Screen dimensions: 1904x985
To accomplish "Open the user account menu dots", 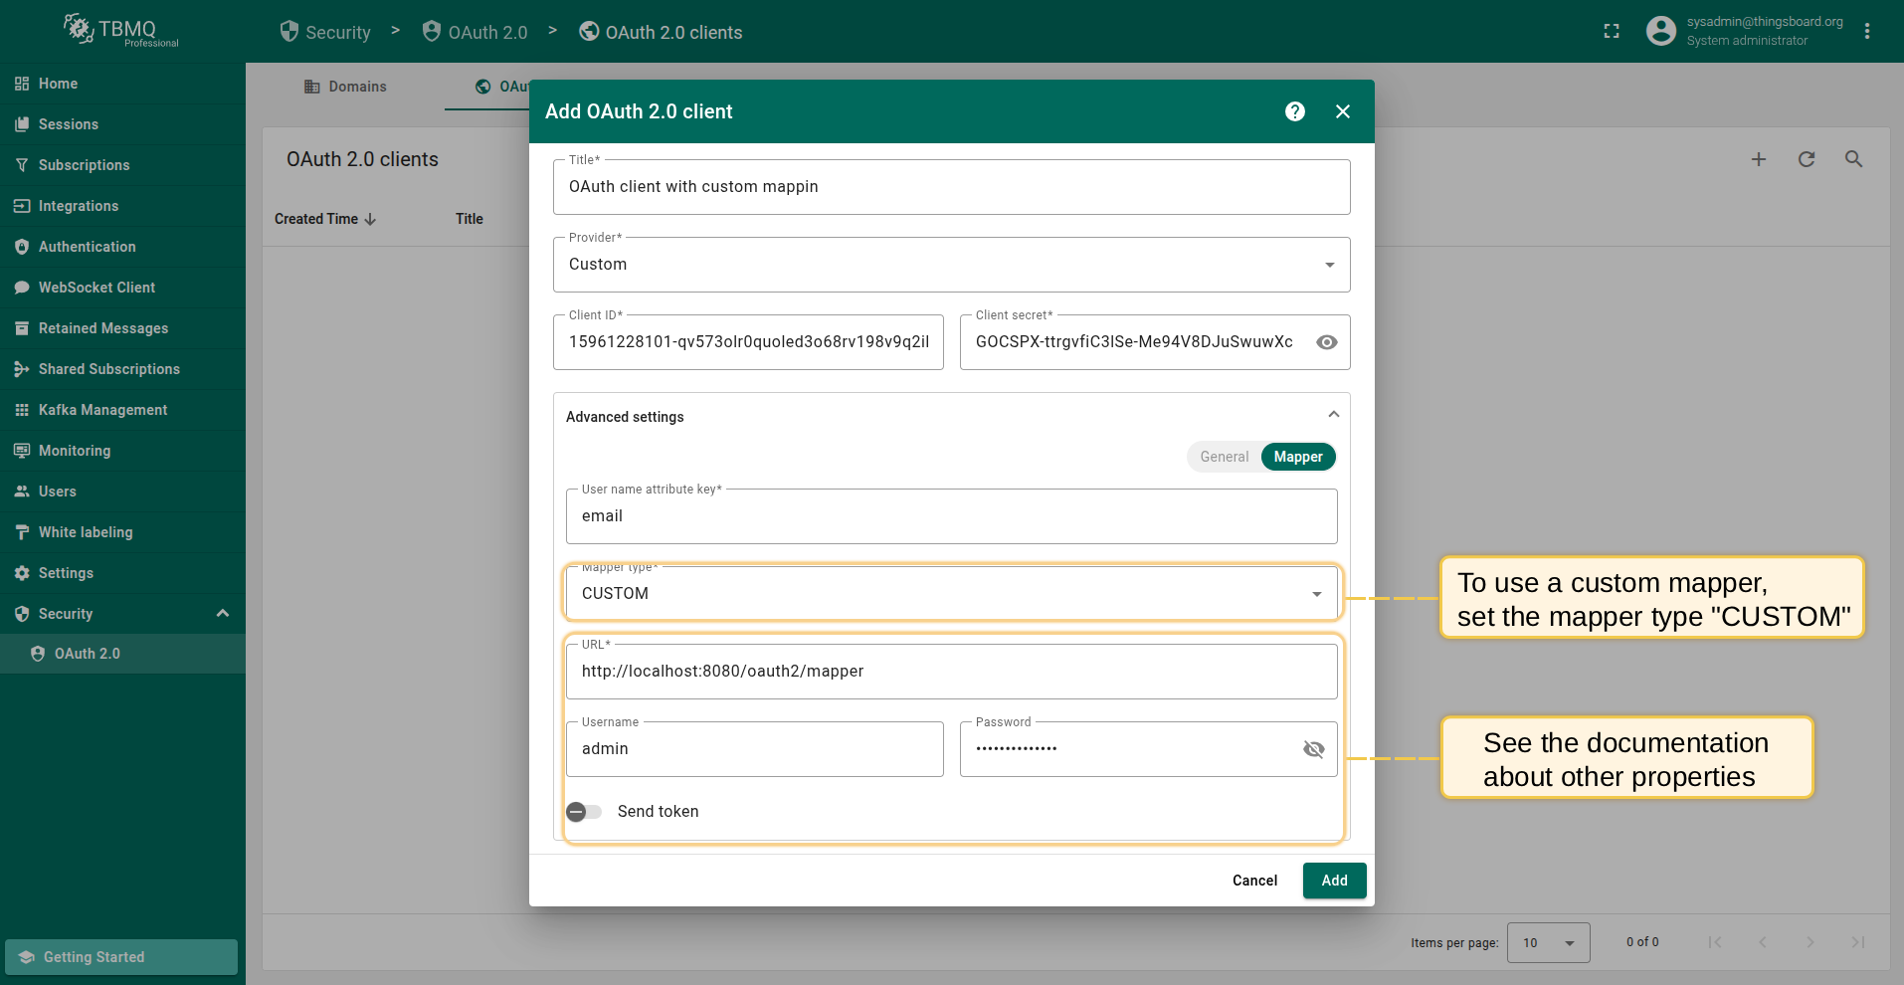I will (x=1866, y=32).
